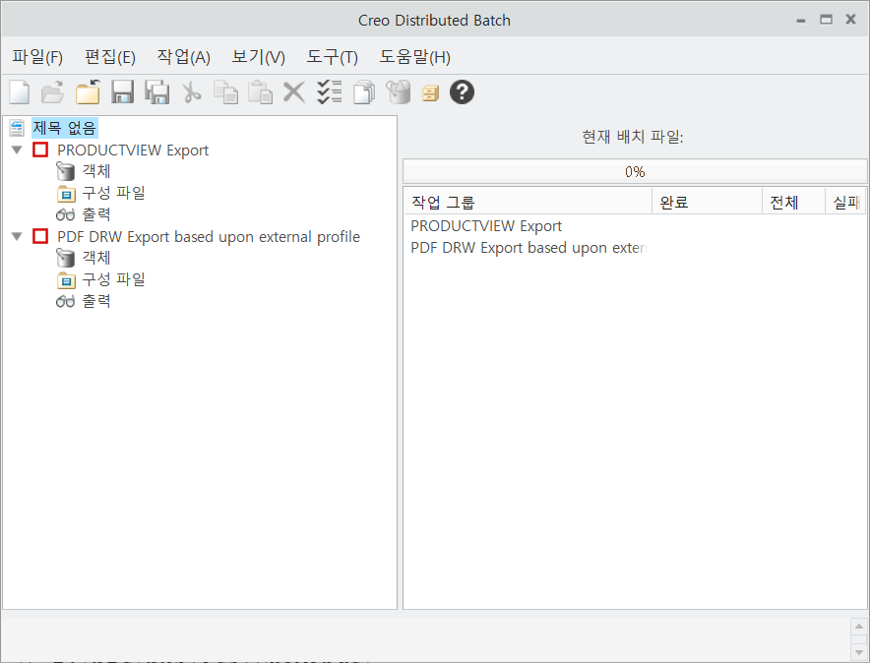Open the 작업(A) menu
The image size is (870, 663).
[184, 56]
